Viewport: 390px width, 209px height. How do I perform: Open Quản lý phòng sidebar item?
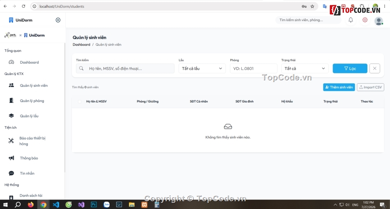(32, 101)
